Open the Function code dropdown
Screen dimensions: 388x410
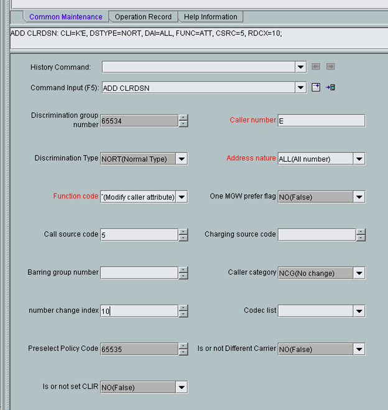click(182, 197)
